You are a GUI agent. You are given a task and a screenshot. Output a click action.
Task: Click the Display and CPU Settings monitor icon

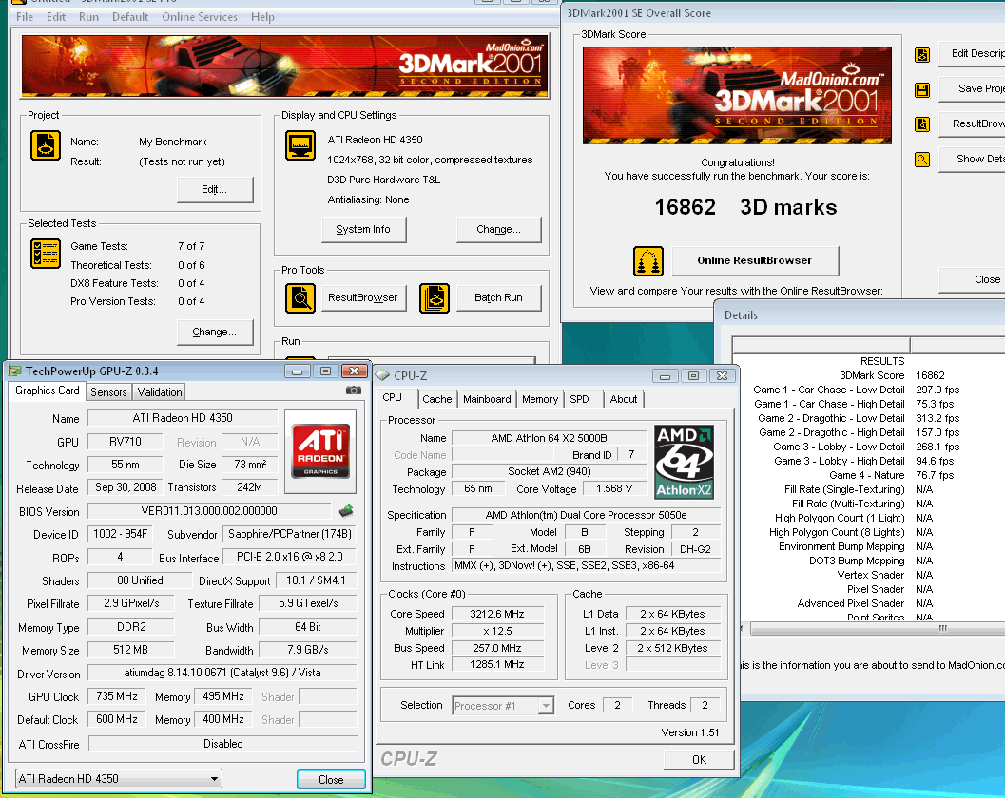pos(300,145)
